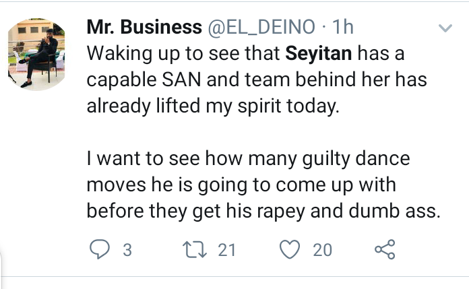469x289 pixels.
Task: Click the retweet count 21
Action: pos(226,250)
